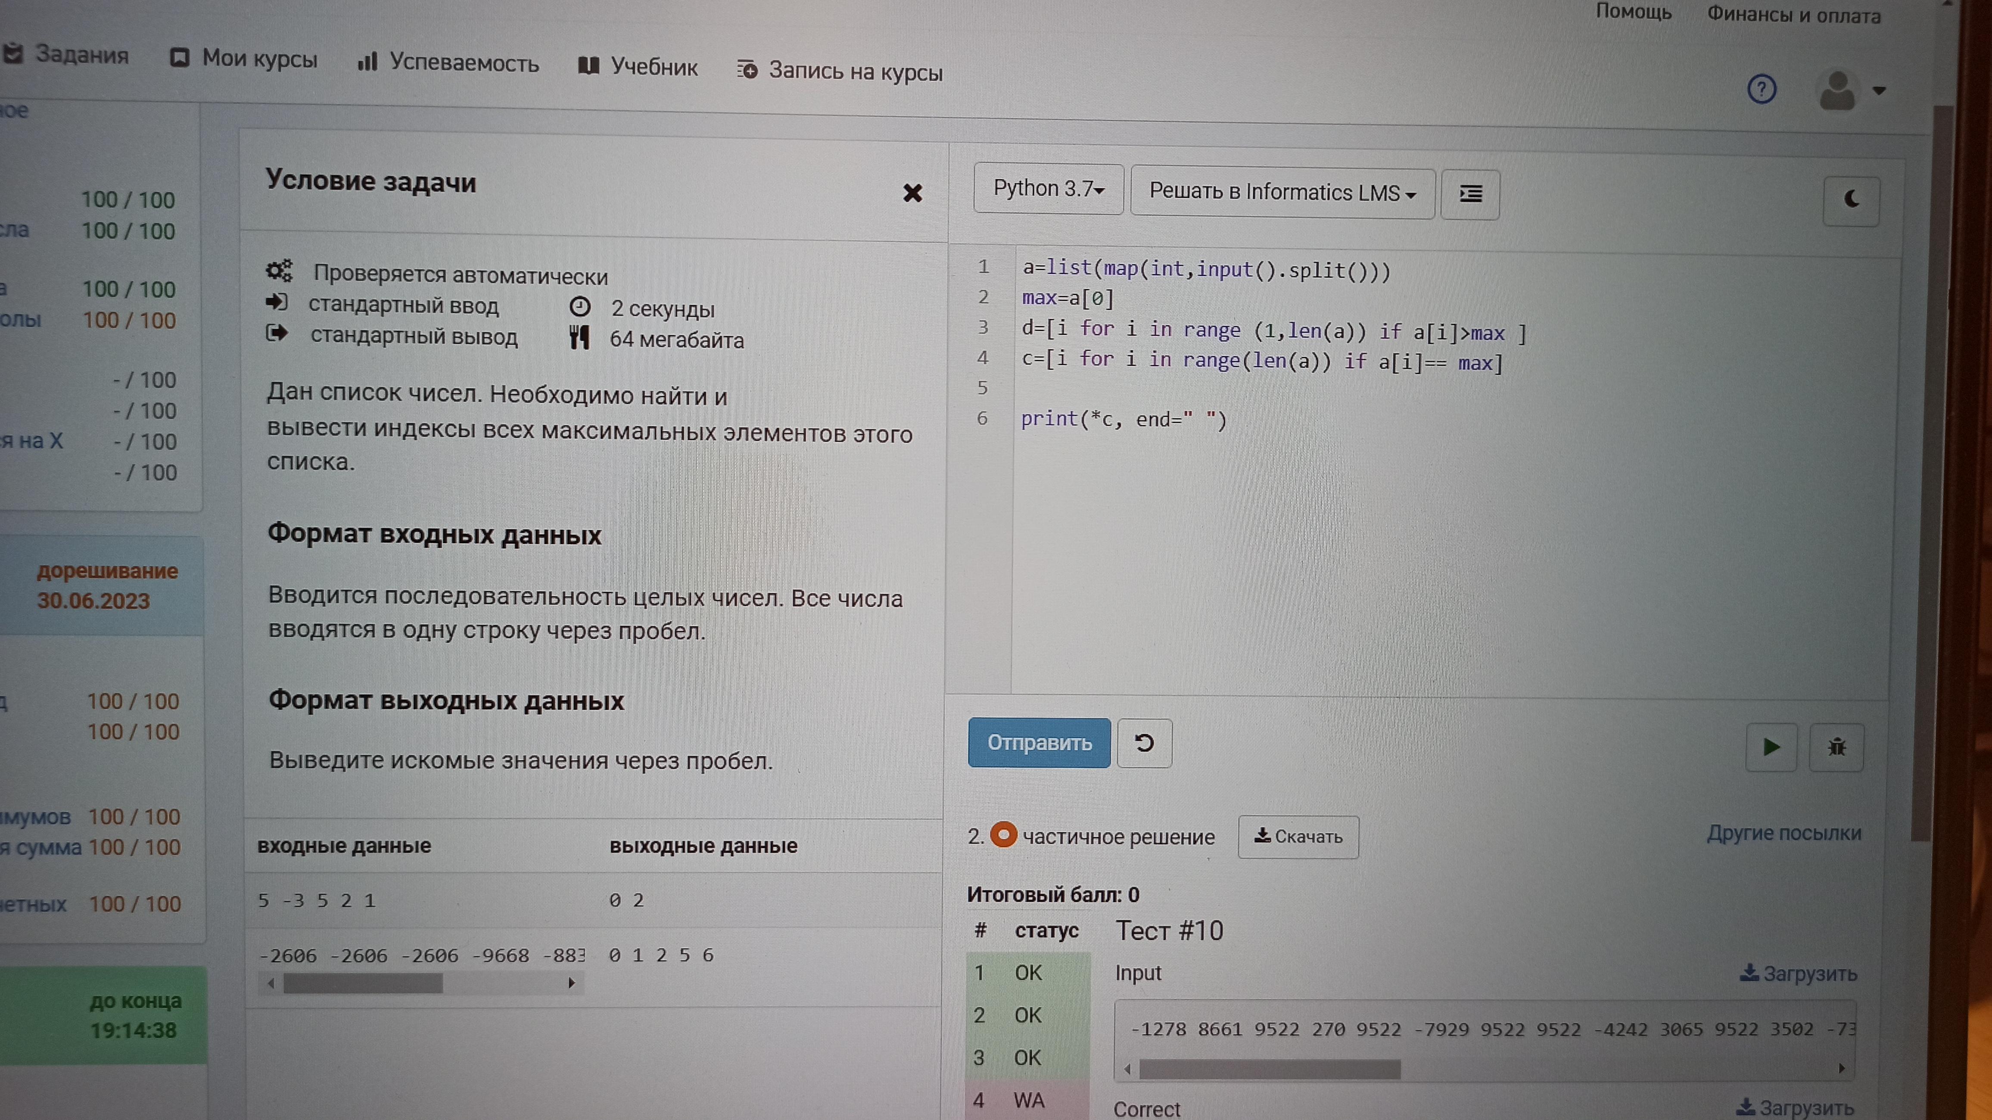Click the debug bug icon
Viewport: 1992px width, 1120px height.
(1836, 748)
